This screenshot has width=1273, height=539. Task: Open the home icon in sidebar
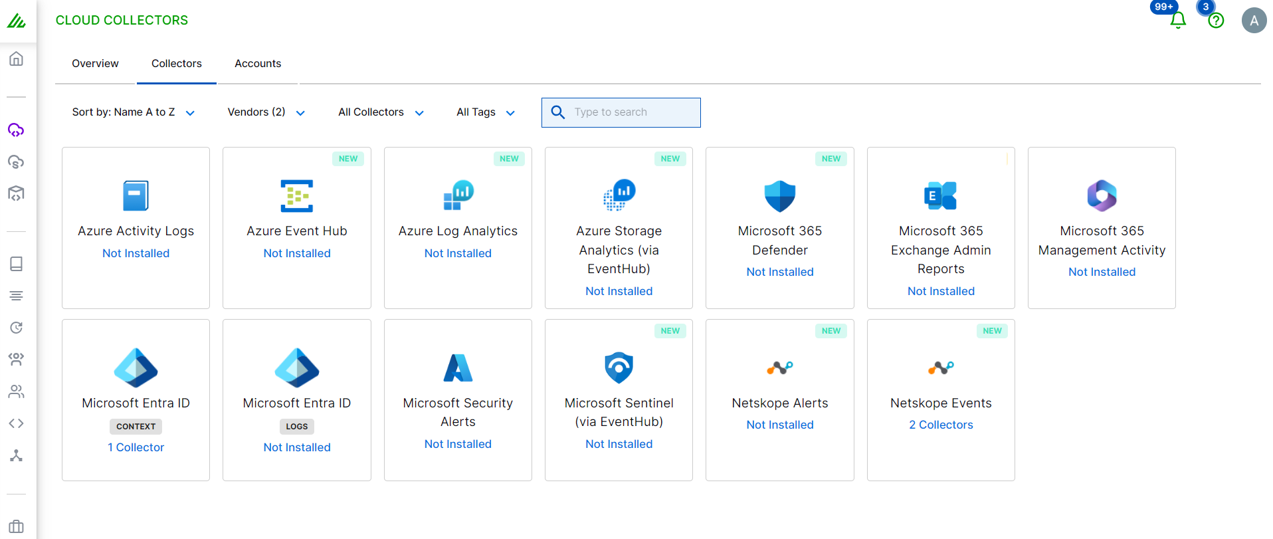tap(17, 59)
